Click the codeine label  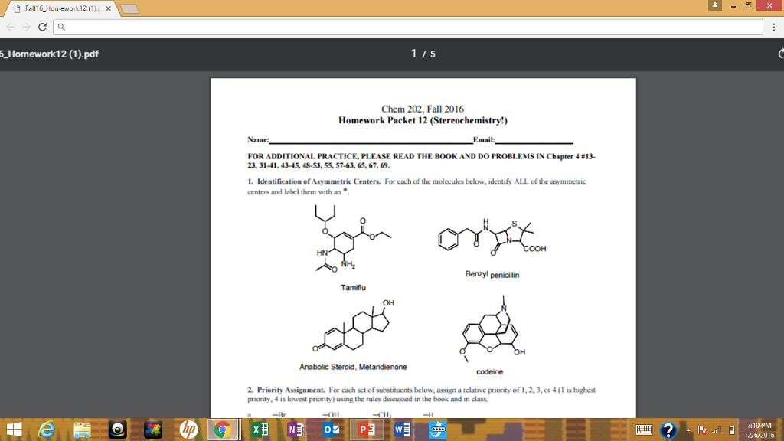[x=489, y=372]
